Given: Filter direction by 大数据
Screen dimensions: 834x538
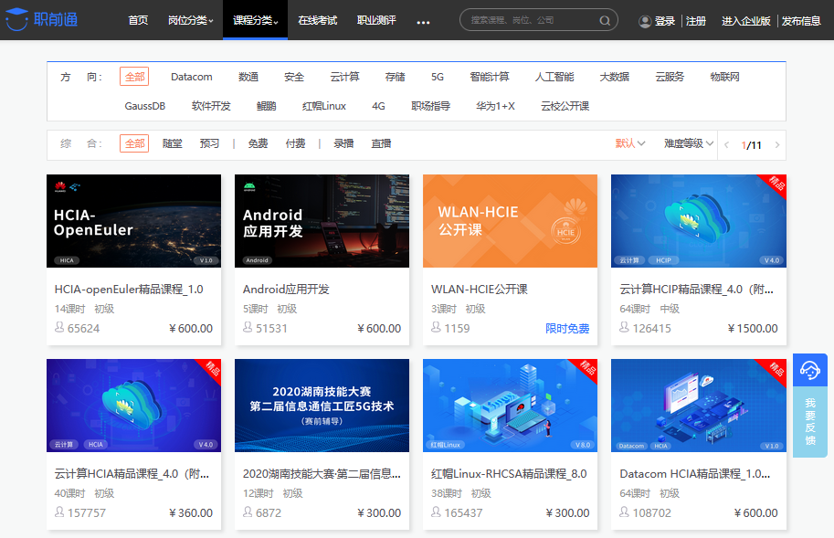Looking at the screenshot, I should (615, 77).
